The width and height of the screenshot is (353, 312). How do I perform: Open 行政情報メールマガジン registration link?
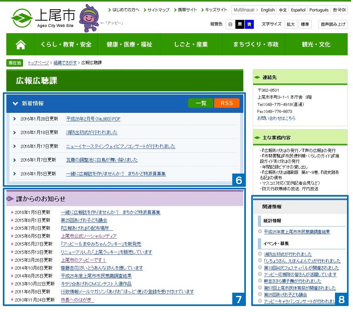pos(127,292)
